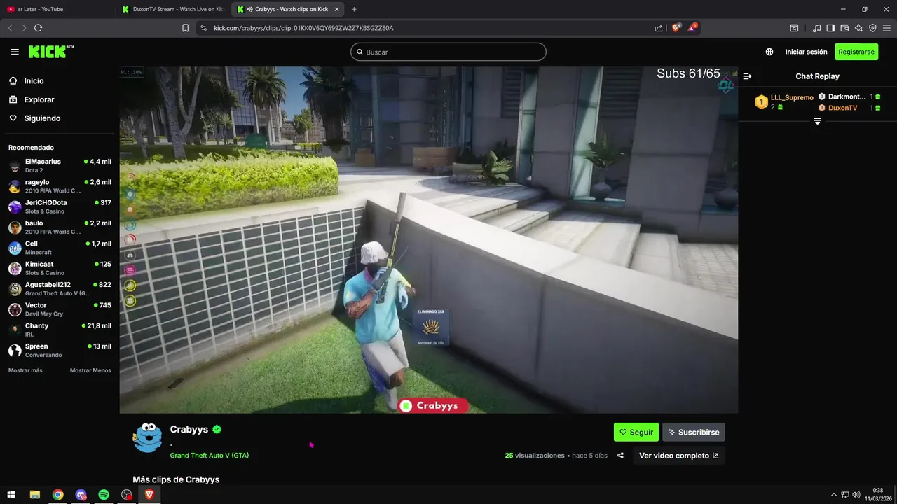Open Chanty IRL channel
897x504 pixels.
[x=60, y=330]
